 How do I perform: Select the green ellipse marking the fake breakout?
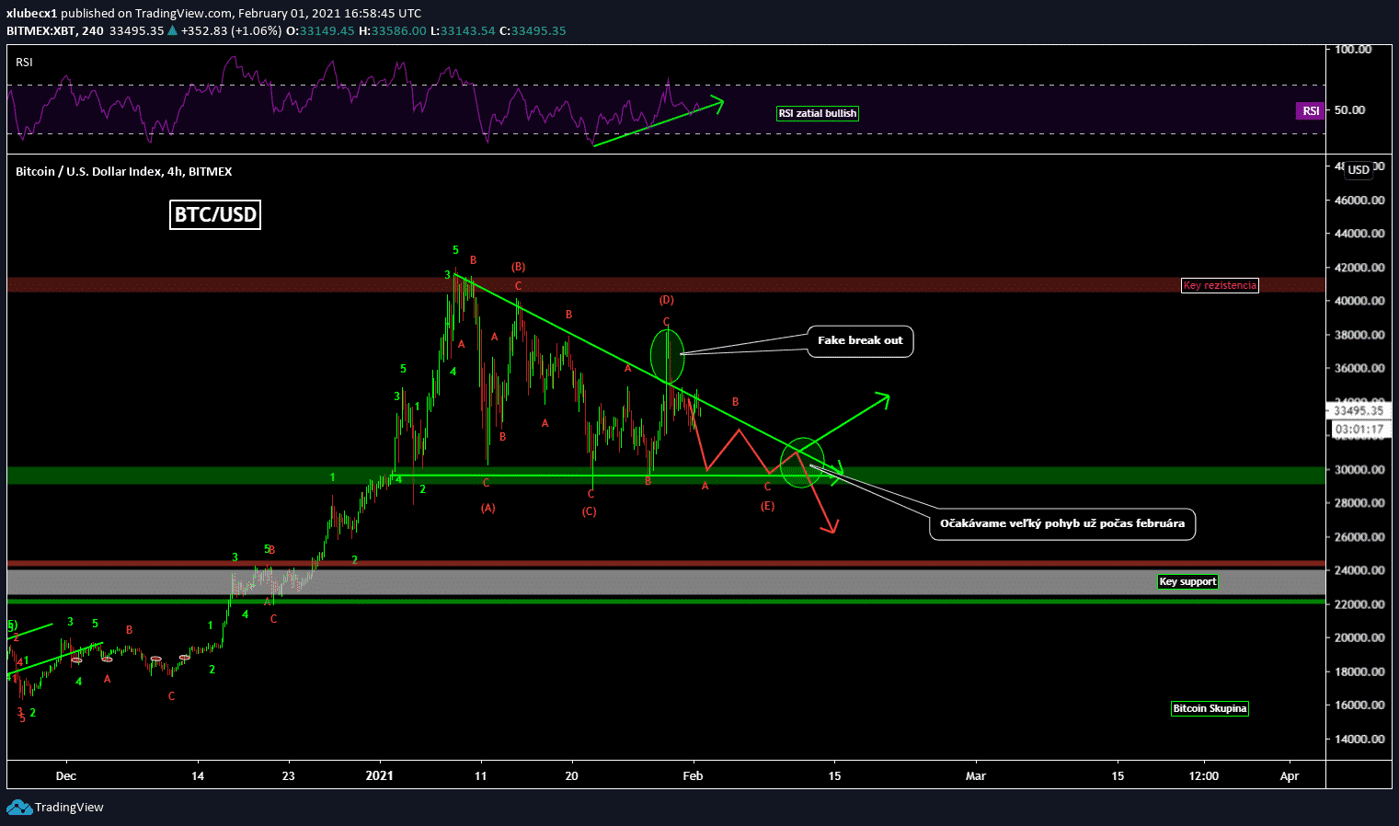click(667, 356)
